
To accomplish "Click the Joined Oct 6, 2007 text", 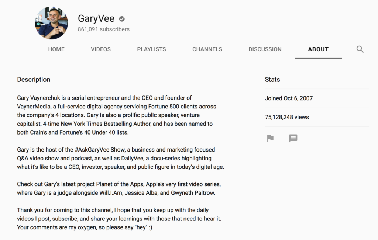I will point(289,98).
